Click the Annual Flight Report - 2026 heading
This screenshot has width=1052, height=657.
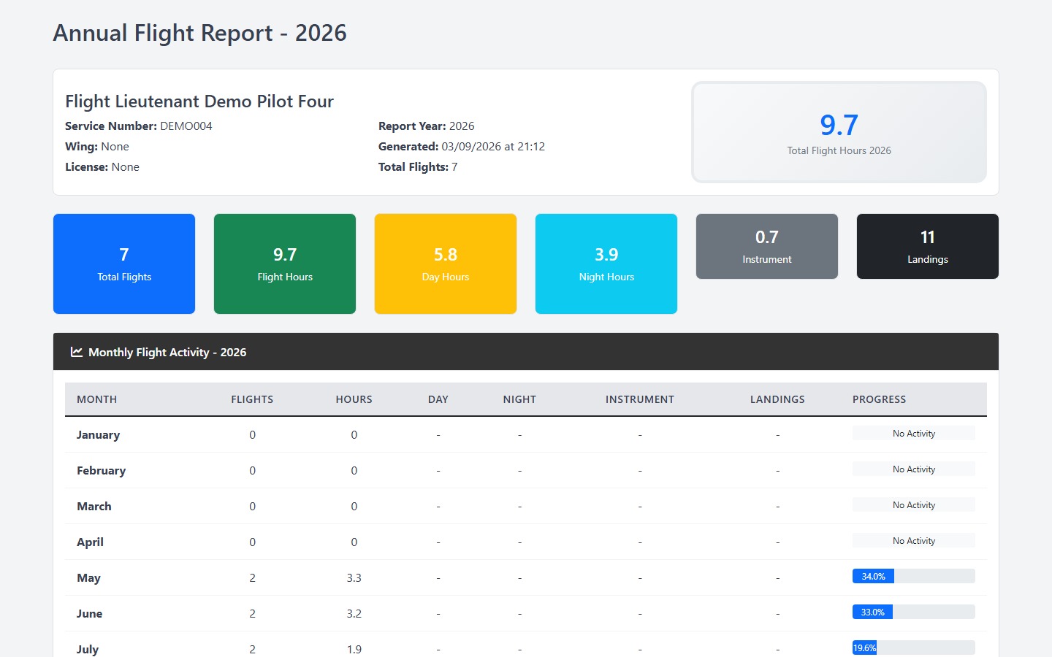coord(199,33)
